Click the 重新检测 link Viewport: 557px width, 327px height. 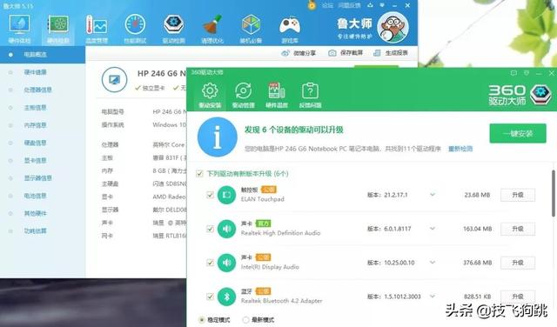tap(460, 149)
